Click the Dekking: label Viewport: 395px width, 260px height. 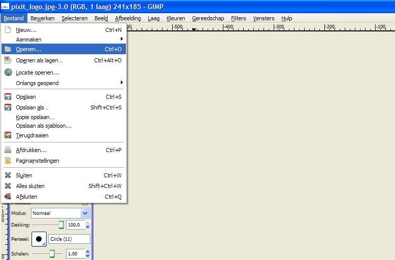click(x=20, y=225)
